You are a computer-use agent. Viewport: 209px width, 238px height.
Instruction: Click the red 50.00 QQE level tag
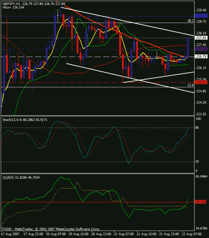pos(201,202)
